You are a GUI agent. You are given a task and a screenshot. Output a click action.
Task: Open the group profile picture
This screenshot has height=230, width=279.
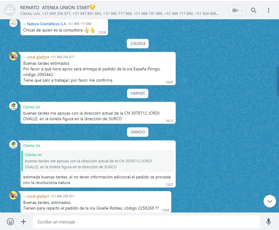pos(10,10)
